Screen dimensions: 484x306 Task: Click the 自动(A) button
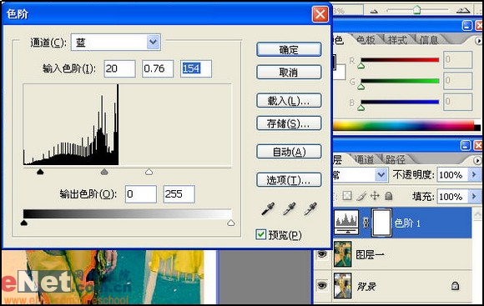click(x=289, y=152)
